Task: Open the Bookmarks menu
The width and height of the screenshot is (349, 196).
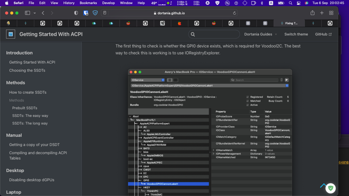Action: click(x=88, y=3)
